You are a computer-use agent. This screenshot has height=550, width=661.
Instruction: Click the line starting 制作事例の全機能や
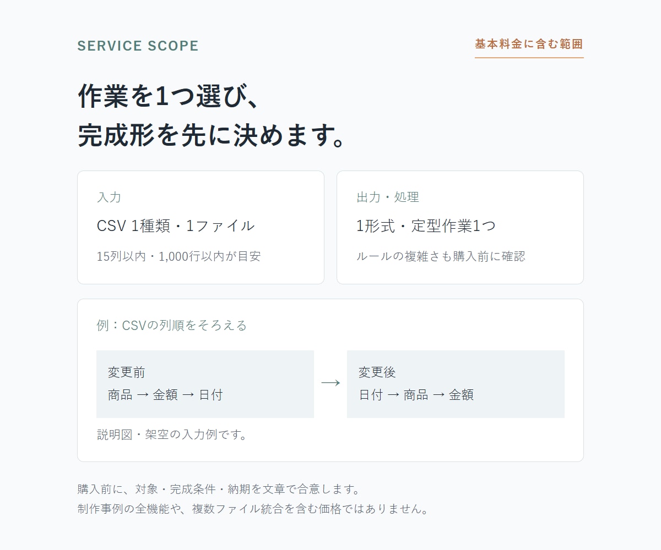pyautogui.click(x=253, y=509)
